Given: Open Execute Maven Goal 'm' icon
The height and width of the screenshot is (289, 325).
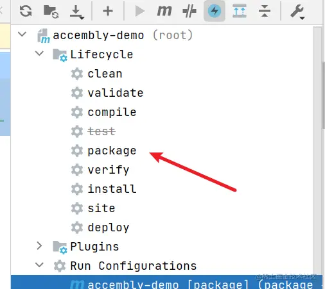Looking at the screenshot, I should pyautogui.click(x=164, y=11).
